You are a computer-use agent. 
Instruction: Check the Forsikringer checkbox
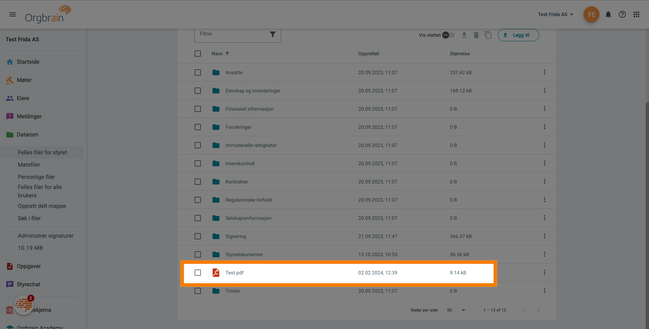coord(198,127)
